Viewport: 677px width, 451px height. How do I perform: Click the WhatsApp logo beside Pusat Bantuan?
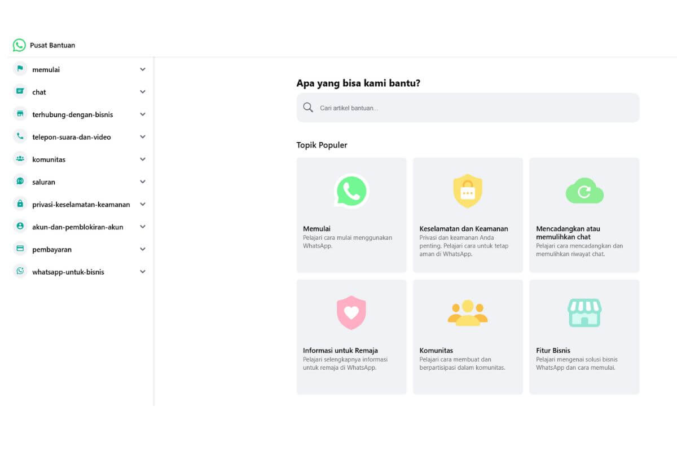pos(19,45)
